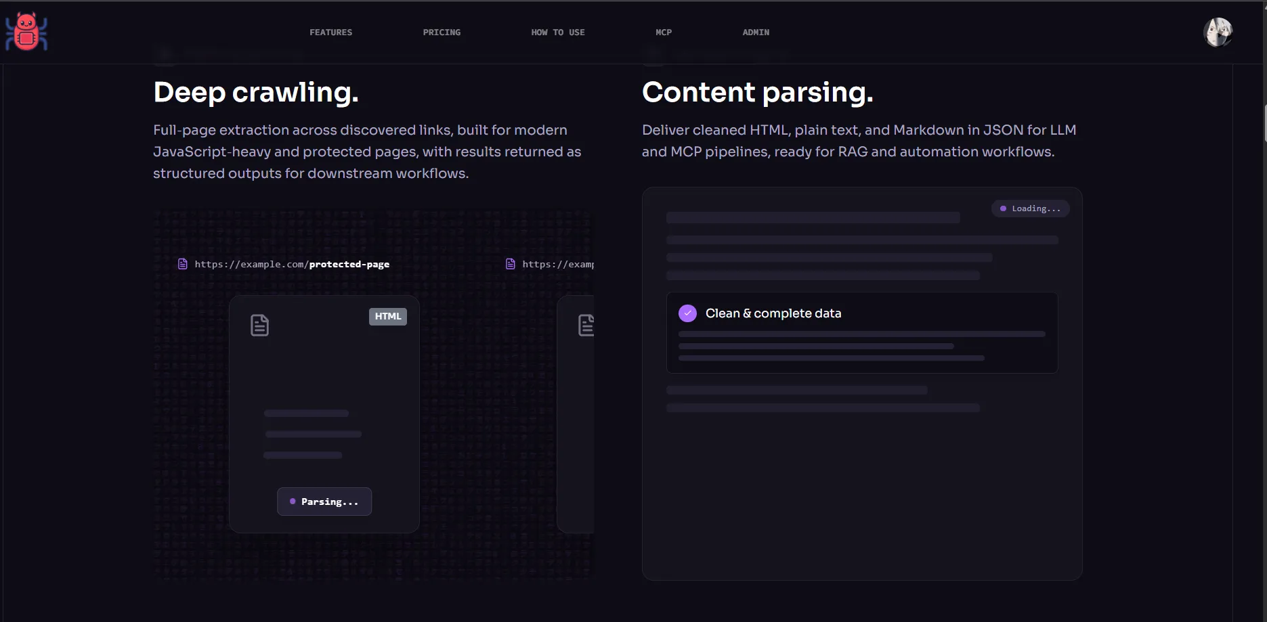The height and width of the screenshot is (622, 1267).
Task: Click the Parsing... status pill
Action: click(324, 502)
